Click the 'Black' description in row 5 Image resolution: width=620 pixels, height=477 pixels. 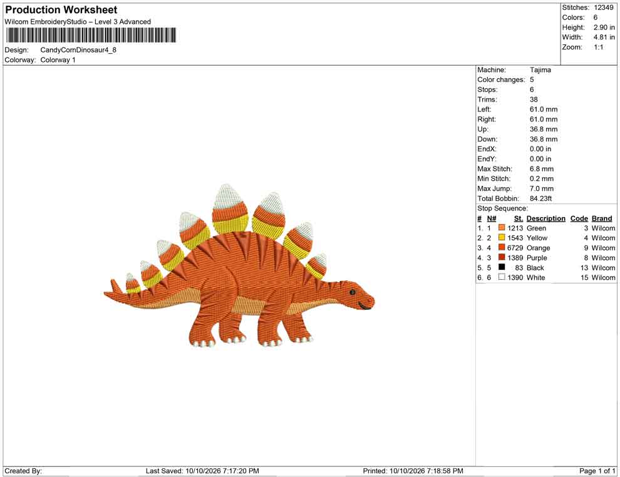(x=535, y=267)
